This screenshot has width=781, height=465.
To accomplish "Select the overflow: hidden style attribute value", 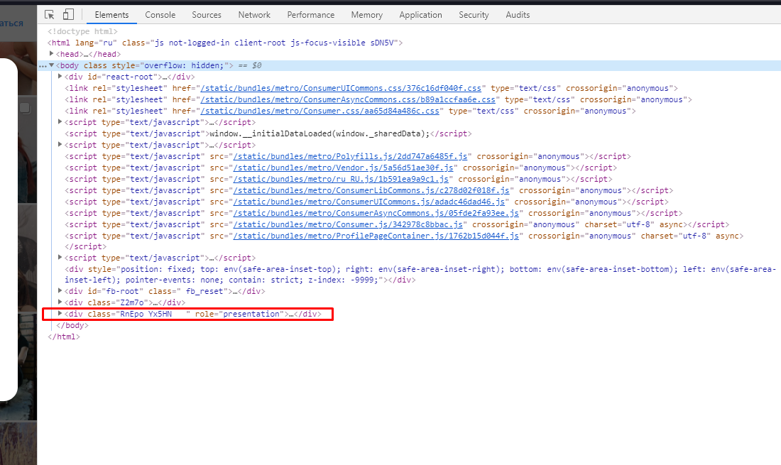I will 185,65.
